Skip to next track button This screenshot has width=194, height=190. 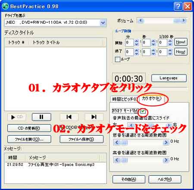pos(94,117)
